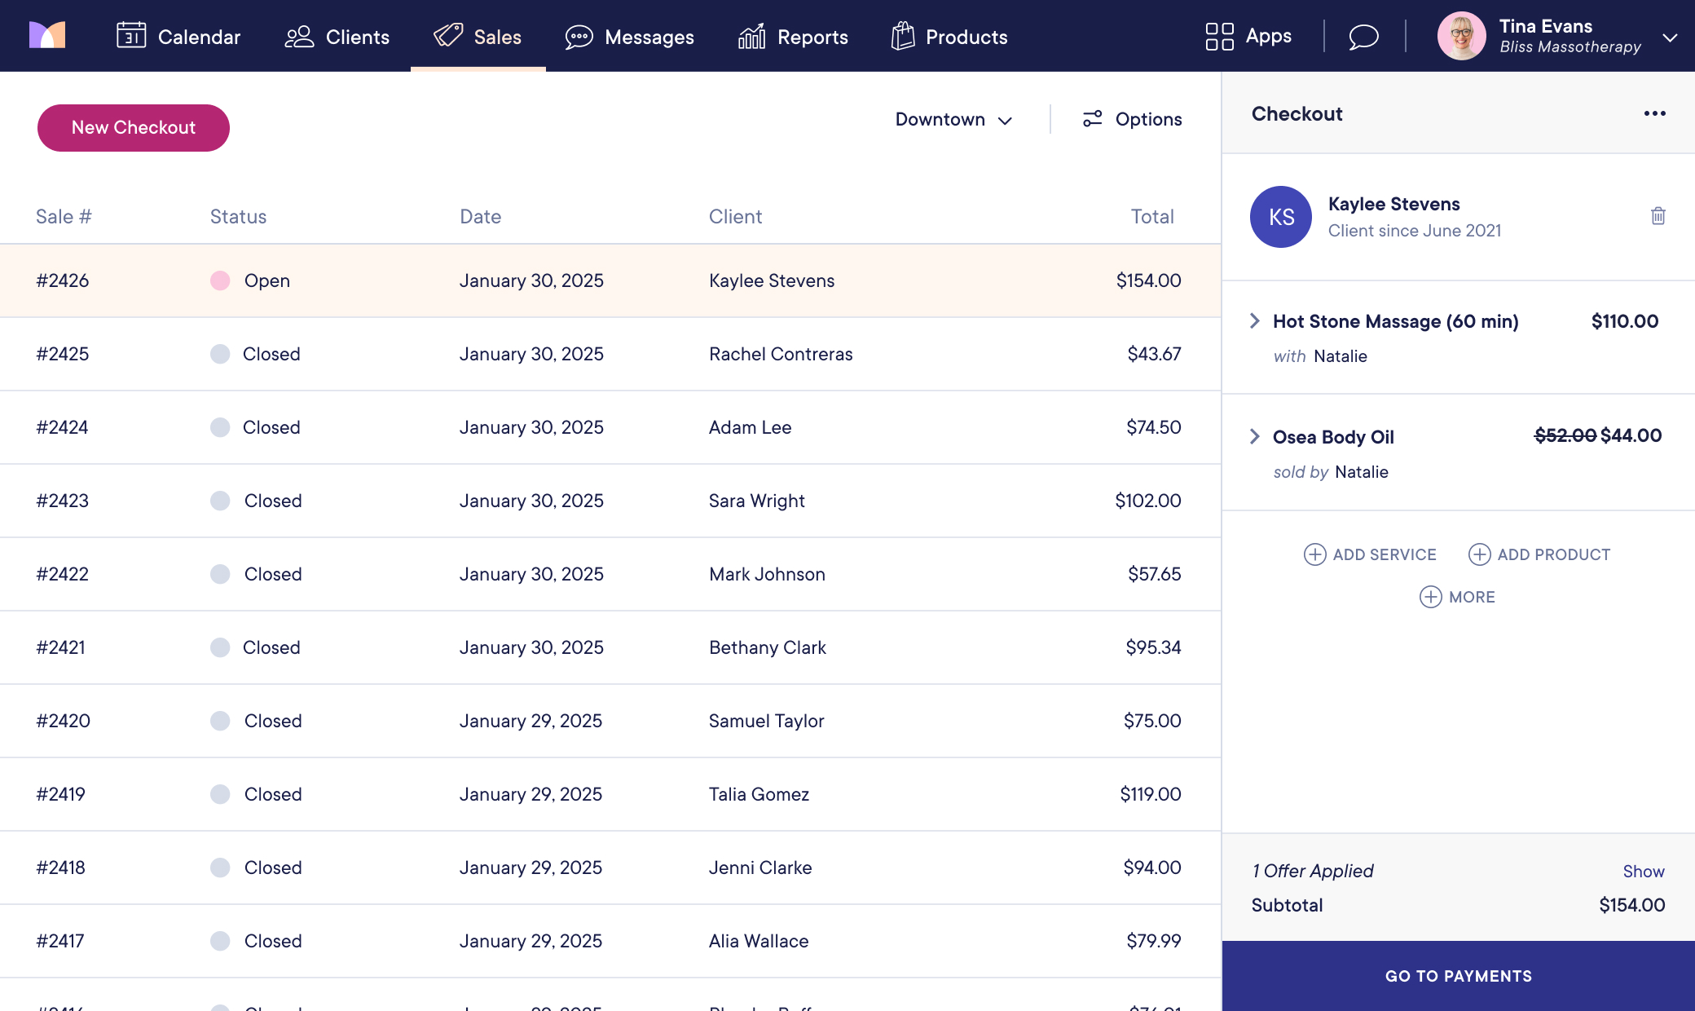
Task: Open the Clients section
Action: click(x=337, y=36)
